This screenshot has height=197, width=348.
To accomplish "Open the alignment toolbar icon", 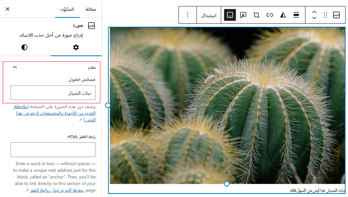I will [x=296, y=15].
